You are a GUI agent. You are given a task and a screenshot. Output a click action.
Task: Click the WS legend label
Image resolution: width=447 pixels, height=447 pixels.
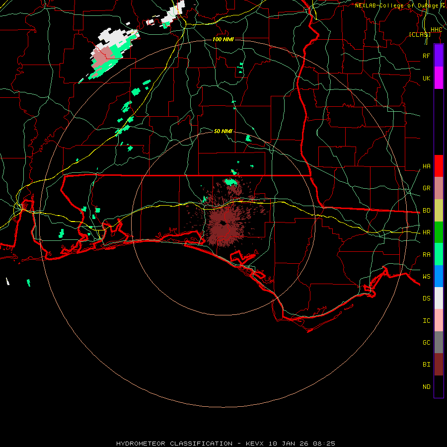(x=426, y=277)
